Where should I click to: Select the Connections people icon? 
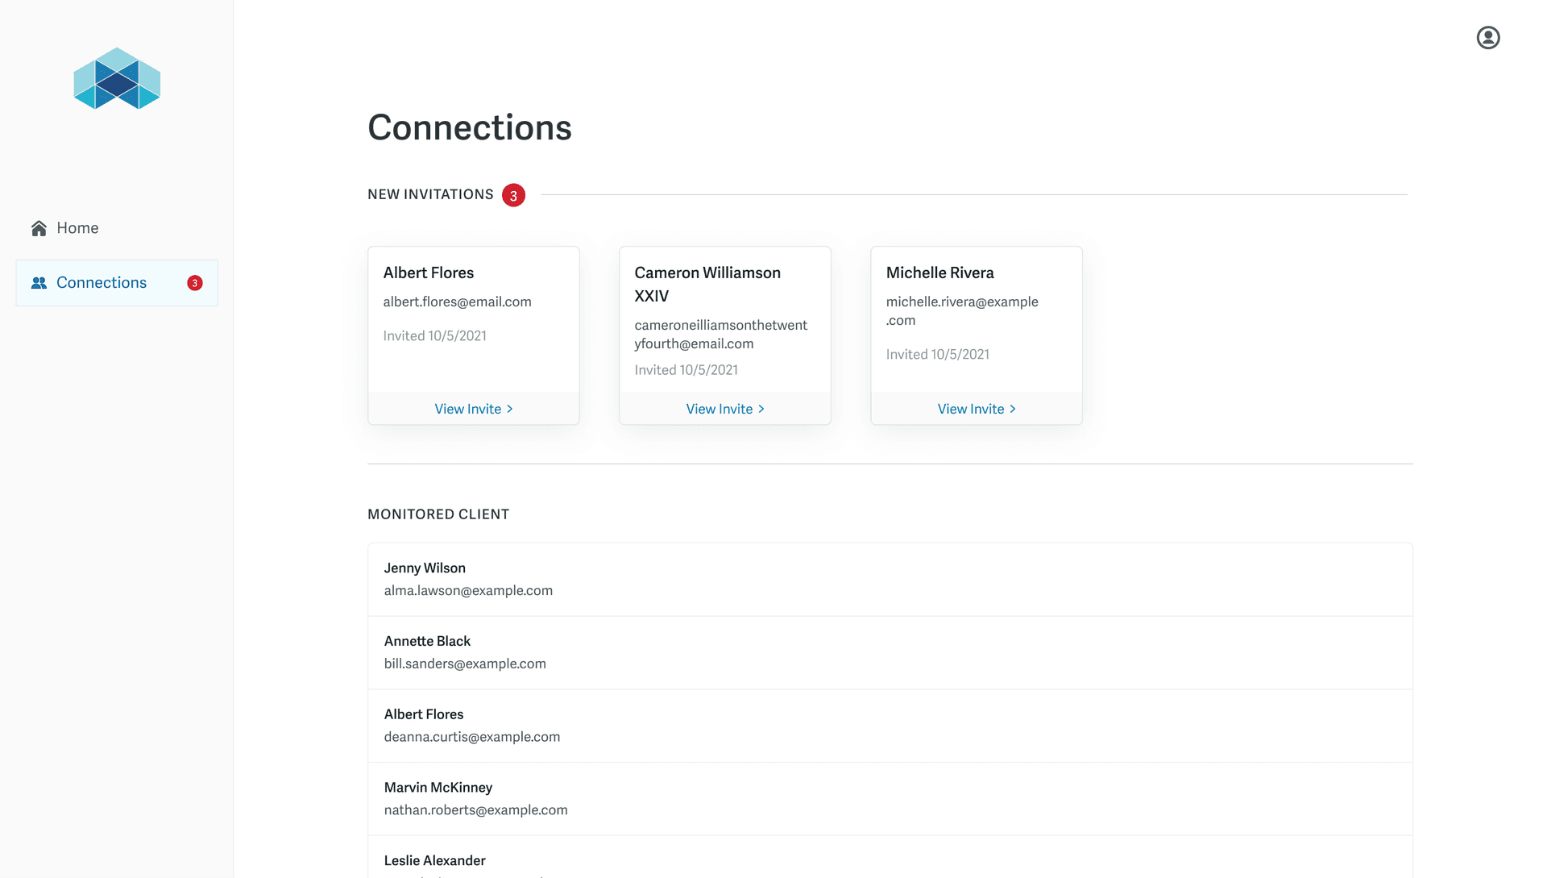[x=38, y=282]
